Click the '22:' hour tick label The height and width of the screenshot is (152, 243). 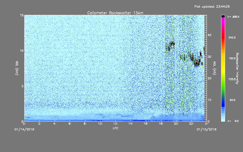191,124
